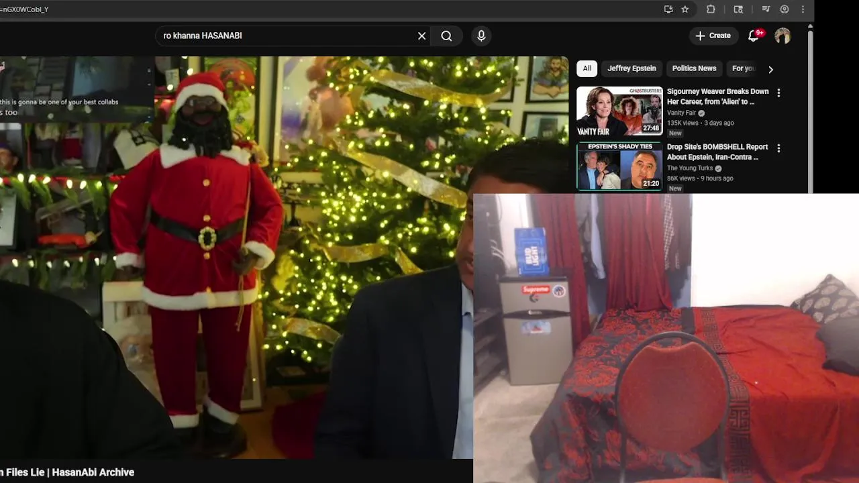Open the browser profile icon
Viewport: 859px width, 483px height.
click(x=785, y=9)
